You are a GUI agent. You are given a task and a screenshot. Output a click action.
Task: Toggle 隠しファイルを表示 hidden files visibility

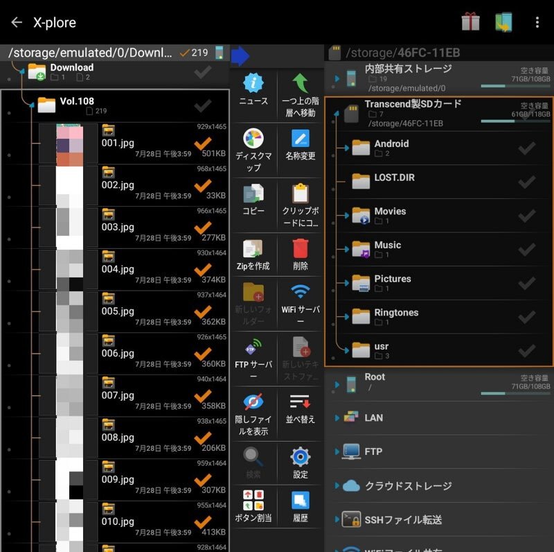pos(253,402)
